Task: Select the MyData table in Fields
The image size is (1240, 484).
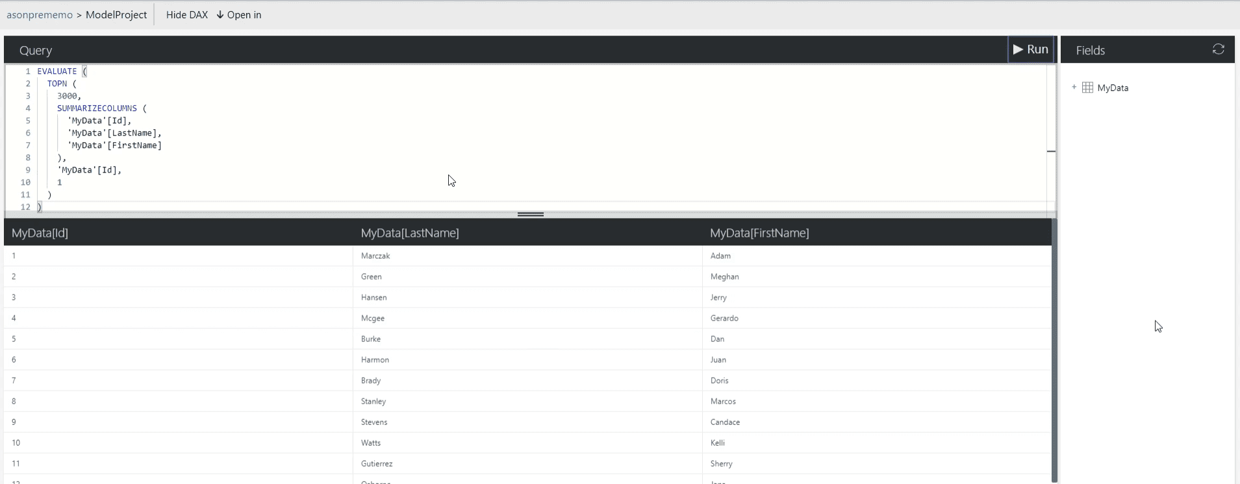Action: (x=1112, y=88)
